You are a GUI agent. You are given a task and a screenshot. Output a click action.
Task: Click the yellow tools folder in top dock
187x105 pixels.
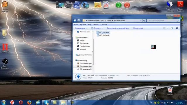(98, 5)
